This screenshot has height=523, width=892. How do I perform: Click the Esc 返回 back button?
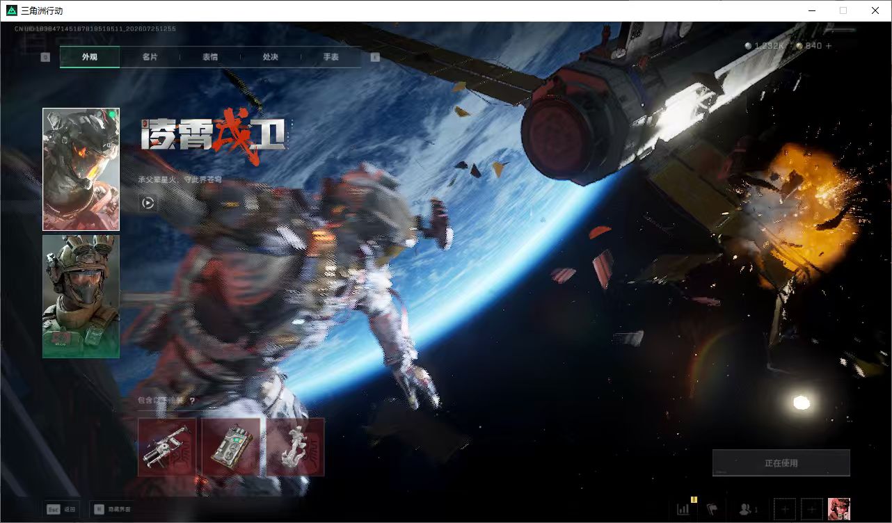[x=61, y=509]
